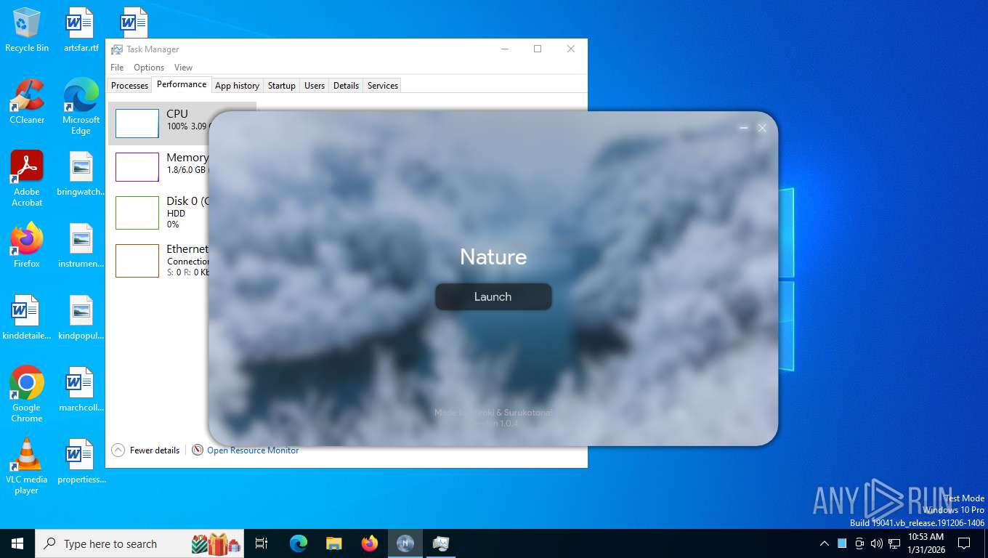Open Resource Monitor link
Viewport: 988px width, 558px height.
[x=253, y=450]
